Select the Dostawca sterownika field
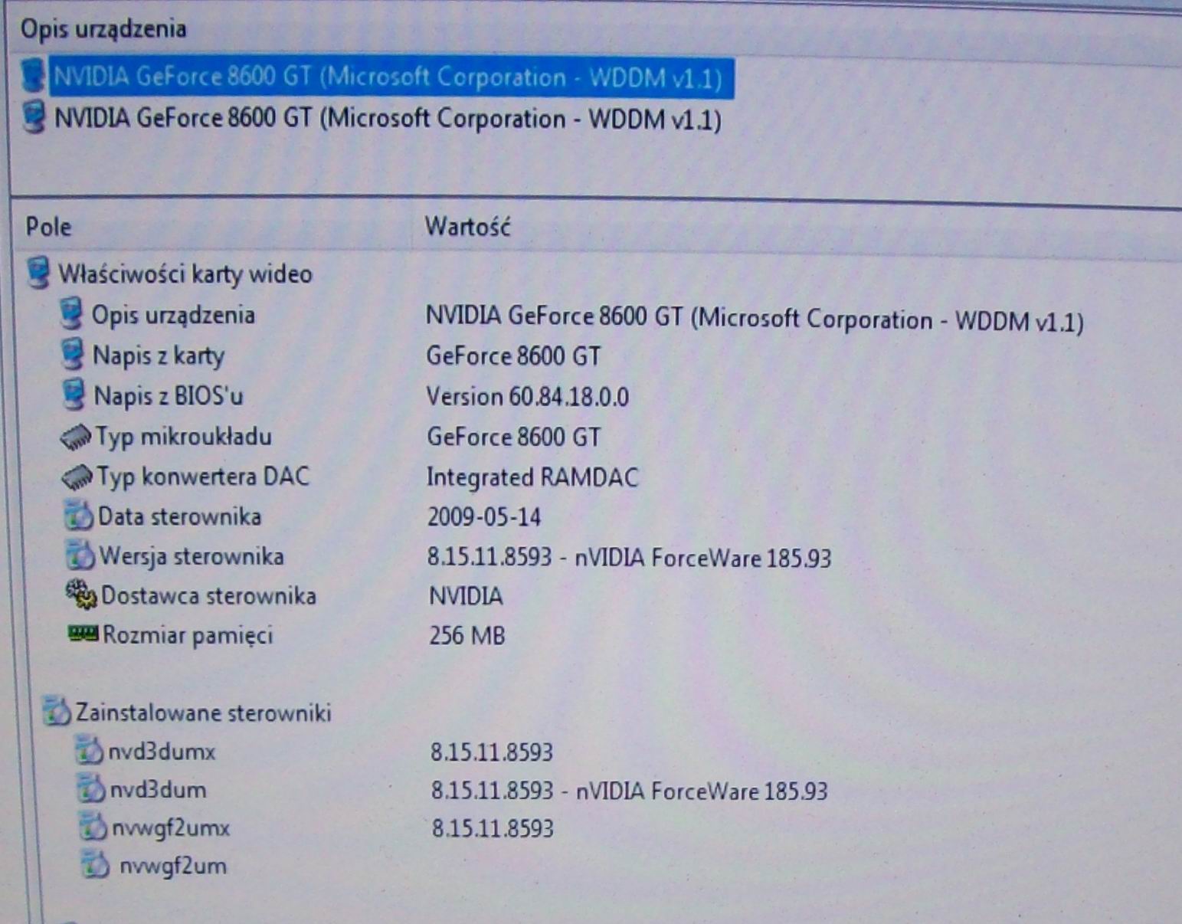Viewport: 1182px width, 924px height. [208, 595]
